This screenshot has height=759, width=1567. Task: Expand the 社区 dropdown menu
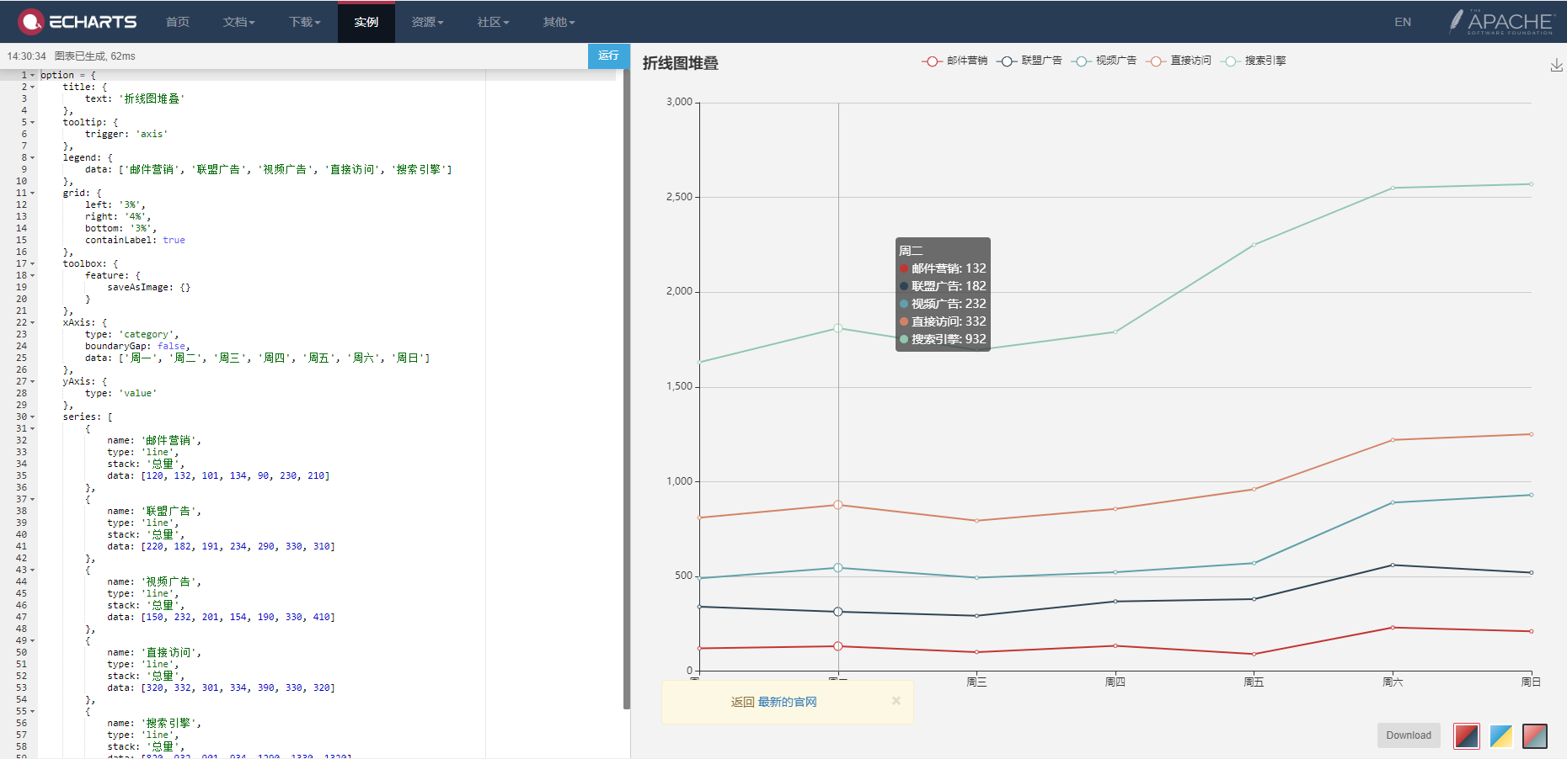coord(493,22)
